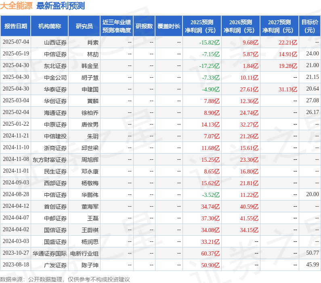
Task: Select date cell 2025-07-04
Action: pyautogui.click(x=16, y=42)
